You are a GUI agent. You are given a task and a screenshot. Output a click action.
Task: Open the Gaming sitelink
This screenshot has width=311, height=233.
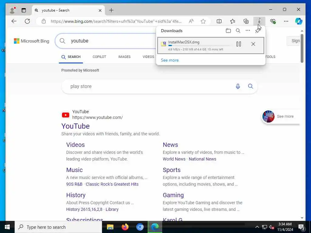pyautogui.click(x=173, y=195)
